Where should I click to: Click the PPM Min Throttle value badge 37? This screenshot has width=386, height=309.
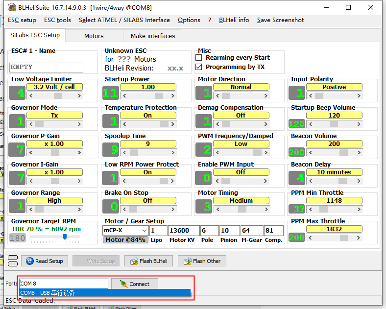pyautogui.click(x=297, y=209)
